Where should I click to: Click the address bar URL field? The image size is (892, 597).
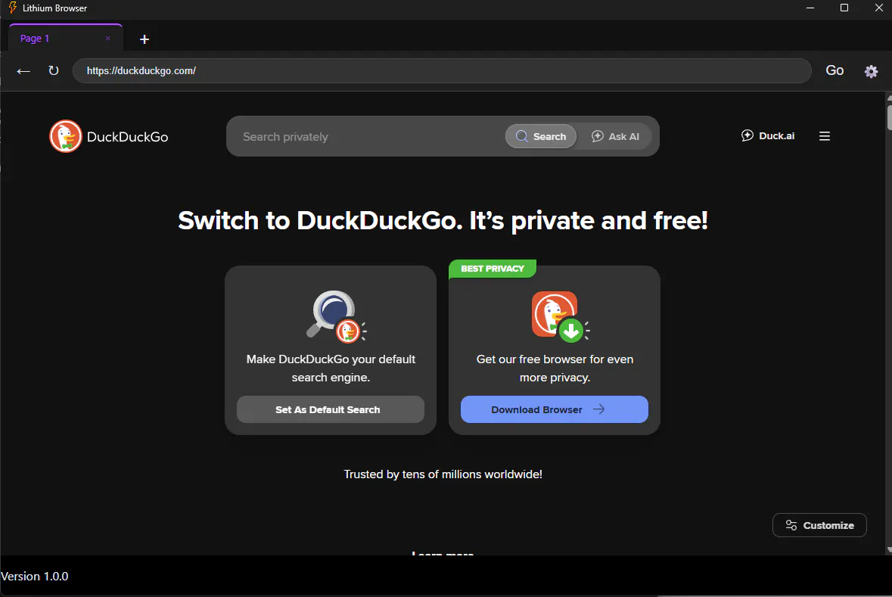[441, 70]
